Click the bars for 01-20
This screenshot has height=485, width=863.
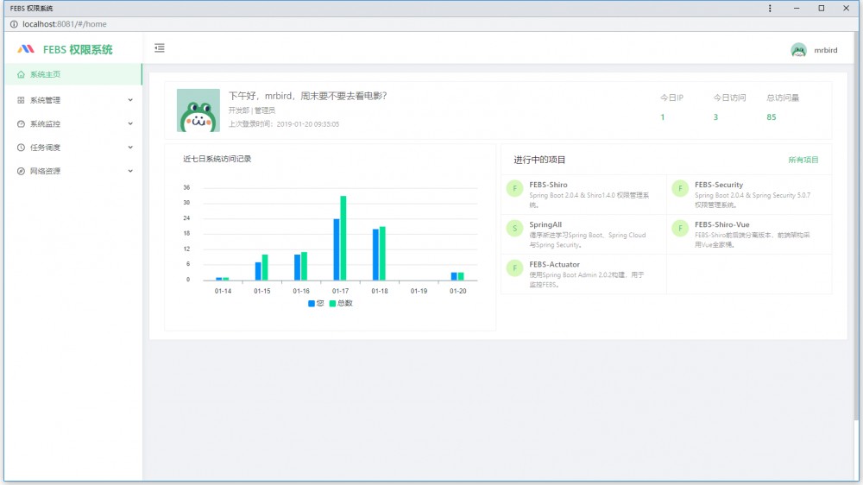[x=457, y=276]
